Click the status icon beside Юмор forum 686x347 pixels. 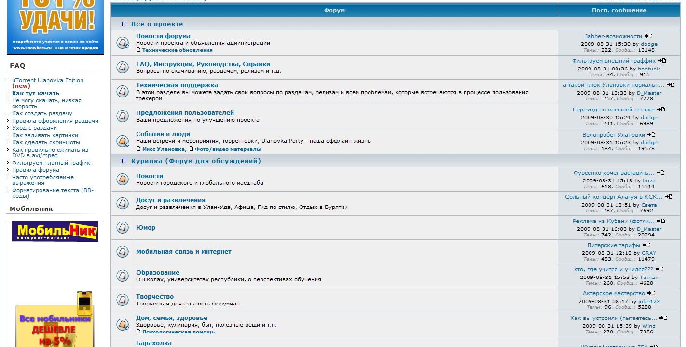pyautogui.click(x=123, y=227)
